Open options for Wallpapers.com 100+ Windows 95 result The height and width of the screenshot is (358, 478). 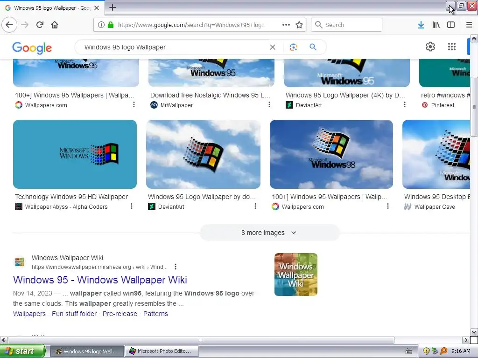pyautogui.click(x=134, y=105)
